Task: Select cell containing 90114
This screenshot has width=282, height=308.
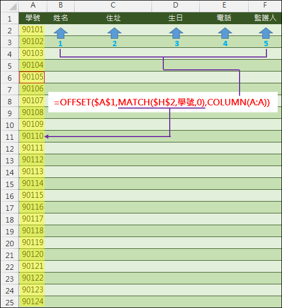Action: 32,183
